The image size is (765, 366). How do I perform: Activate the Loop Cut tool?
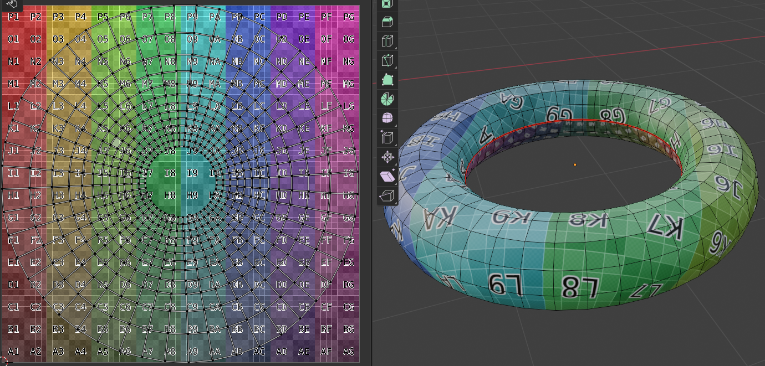(387, 42)
